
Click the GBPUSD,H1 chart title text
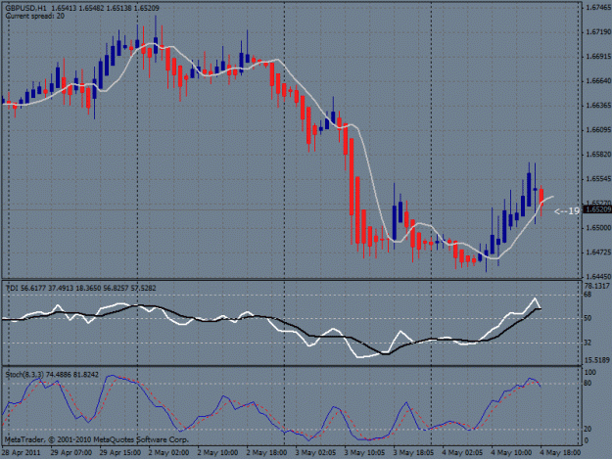[x=82, y=8]
